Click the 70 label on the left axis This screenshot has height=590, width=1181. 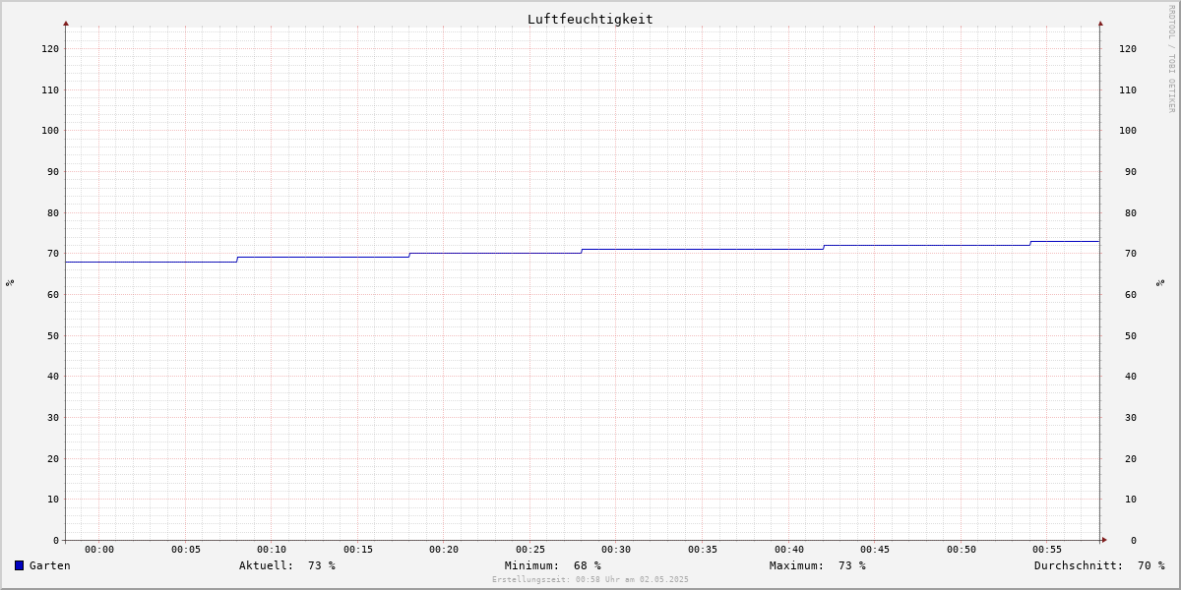54,254
